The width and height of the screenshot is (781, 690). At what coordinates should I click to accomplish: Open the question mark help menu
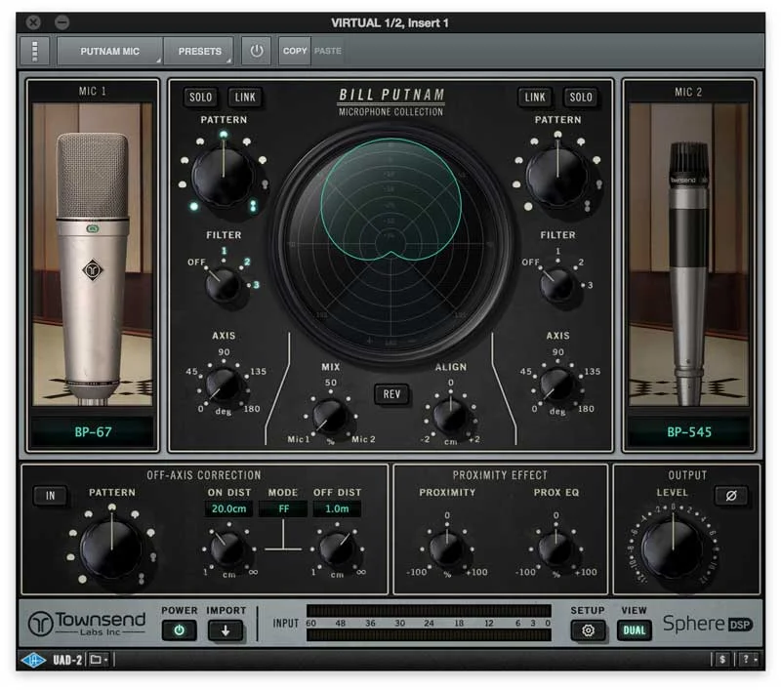pyautogui.click(x=749, y=660)
